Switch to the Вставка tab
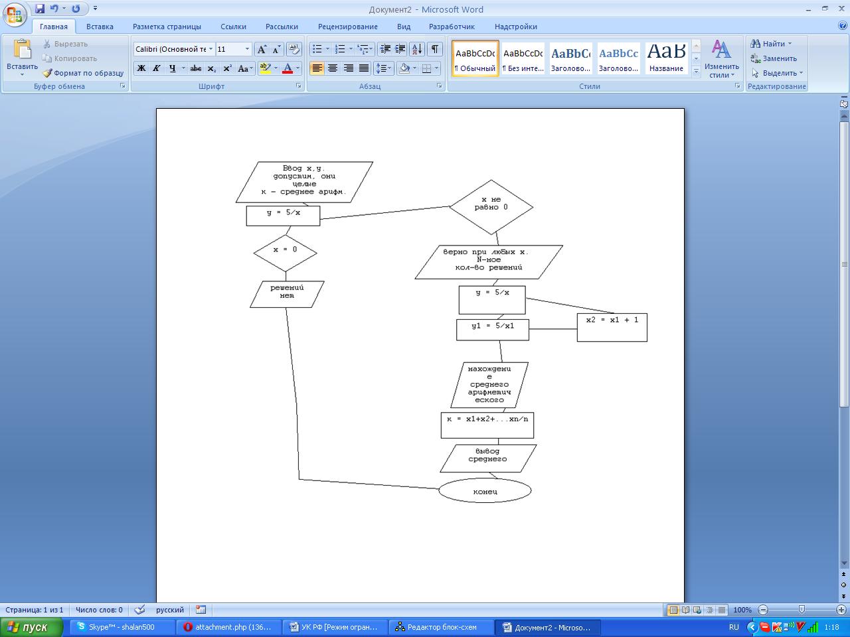Viewport: 850px width, 637px height. click(100, 27)
